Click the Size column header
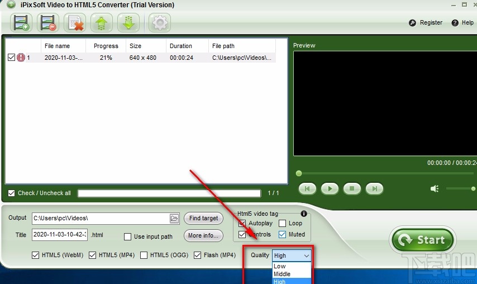Screen dimensions: 477x284 (146, 46)
